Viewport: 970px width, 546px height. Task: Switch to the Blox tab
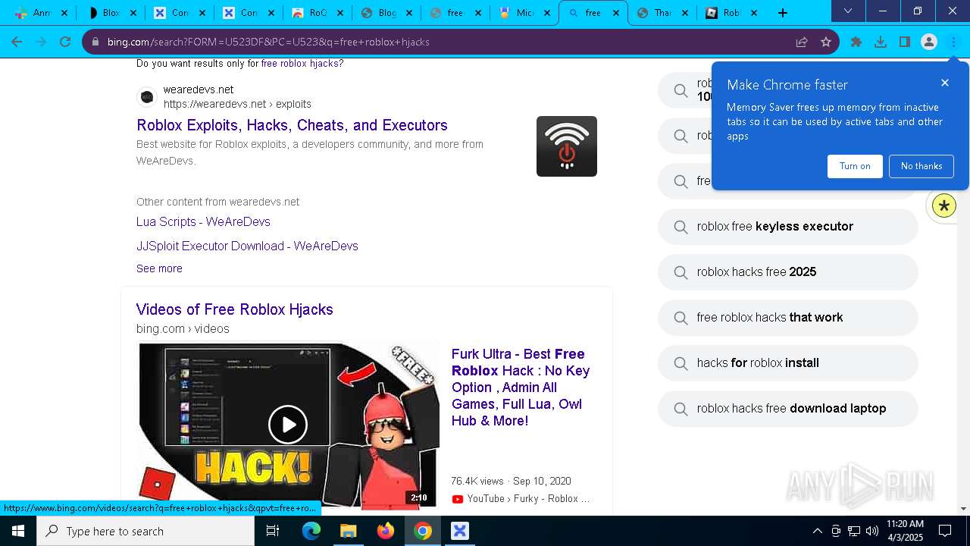pyautogui.click(x=110, y=13)
